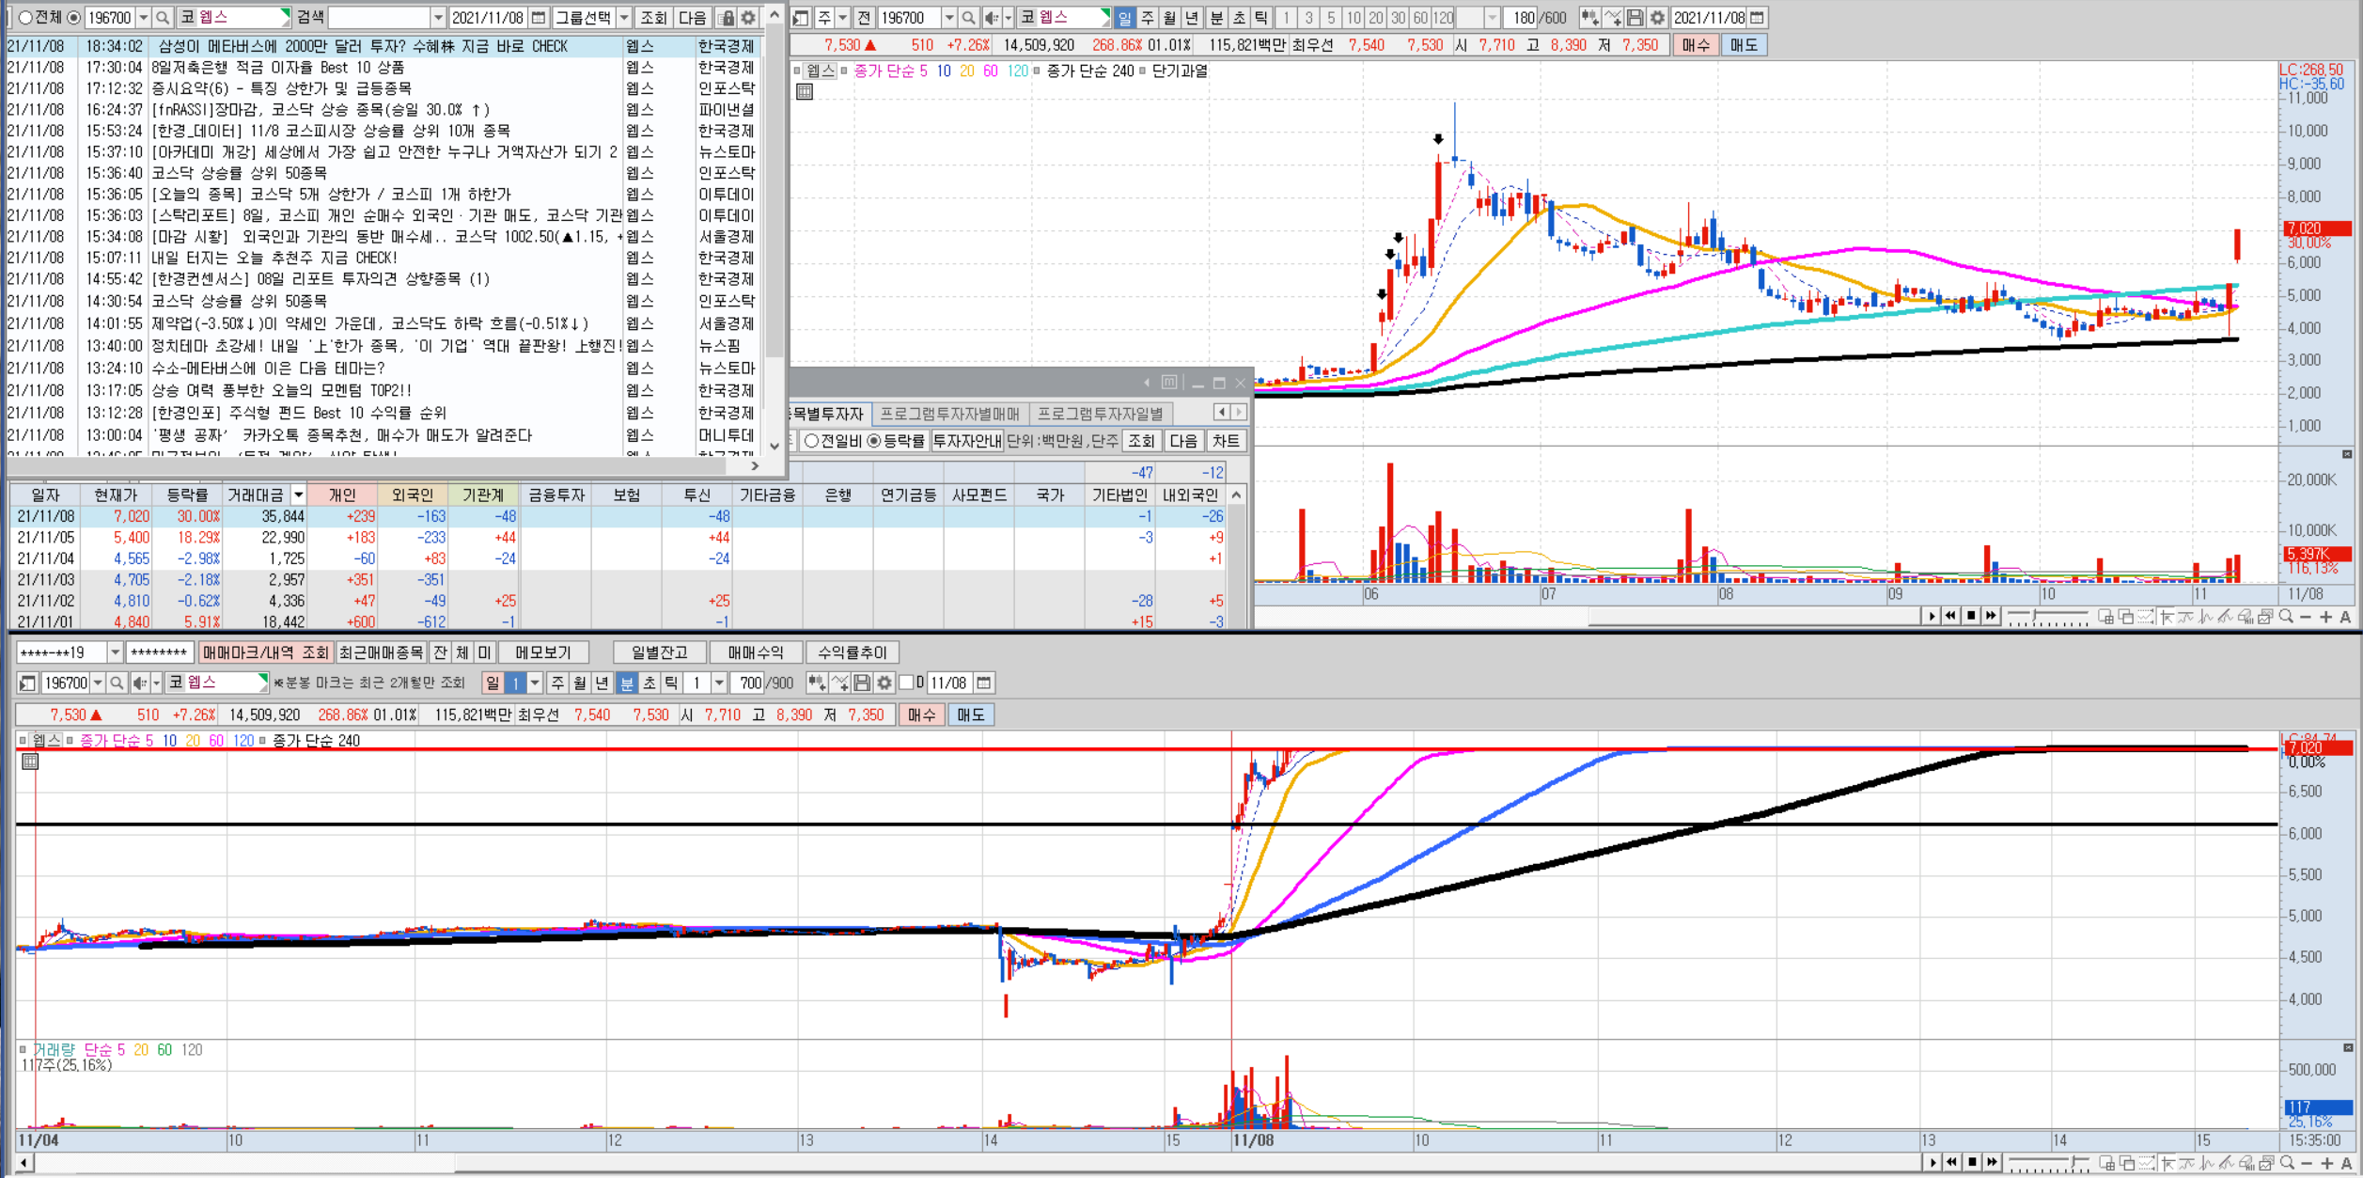Open the calendar picker next to the news date 2021/11/08
Viewport: 2363px width, 1178px height.
(x=539, y=18)
